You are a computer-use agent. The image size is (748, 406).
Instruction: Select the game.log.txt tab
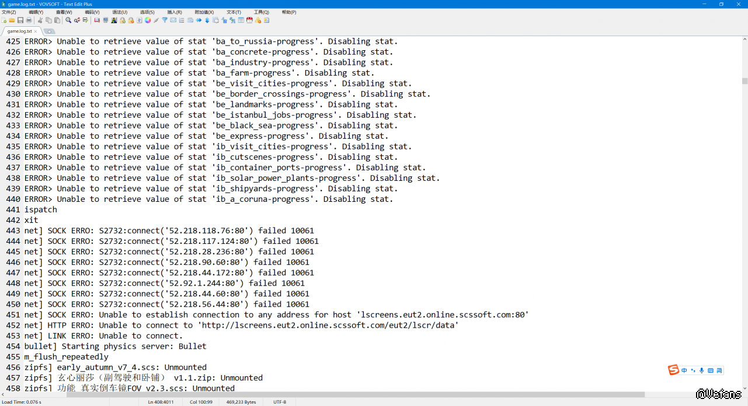19,32
